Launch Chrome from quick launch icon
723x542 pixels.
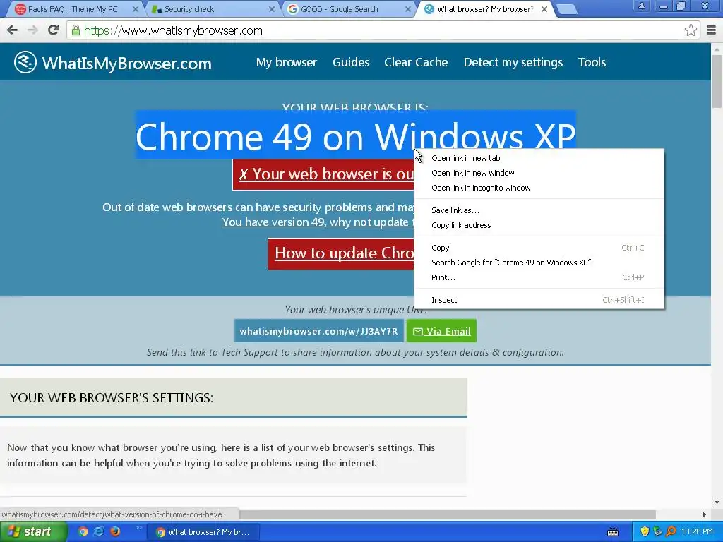[83, 531]
